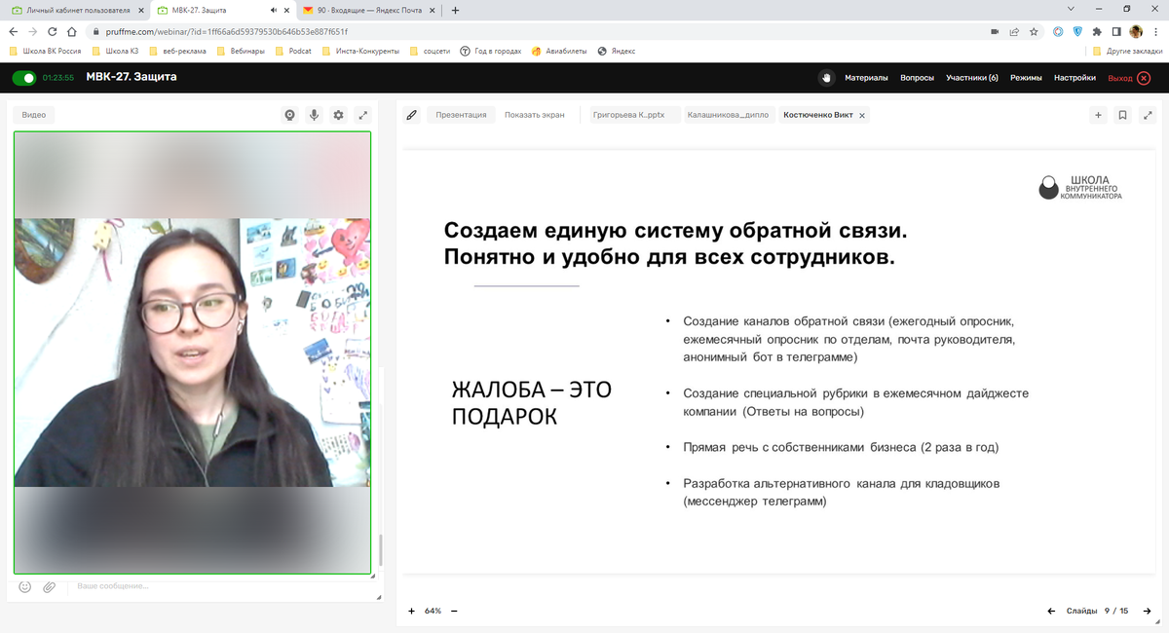
Task: Mute the microphone in the video panel
Action: [x=314, y=115]
